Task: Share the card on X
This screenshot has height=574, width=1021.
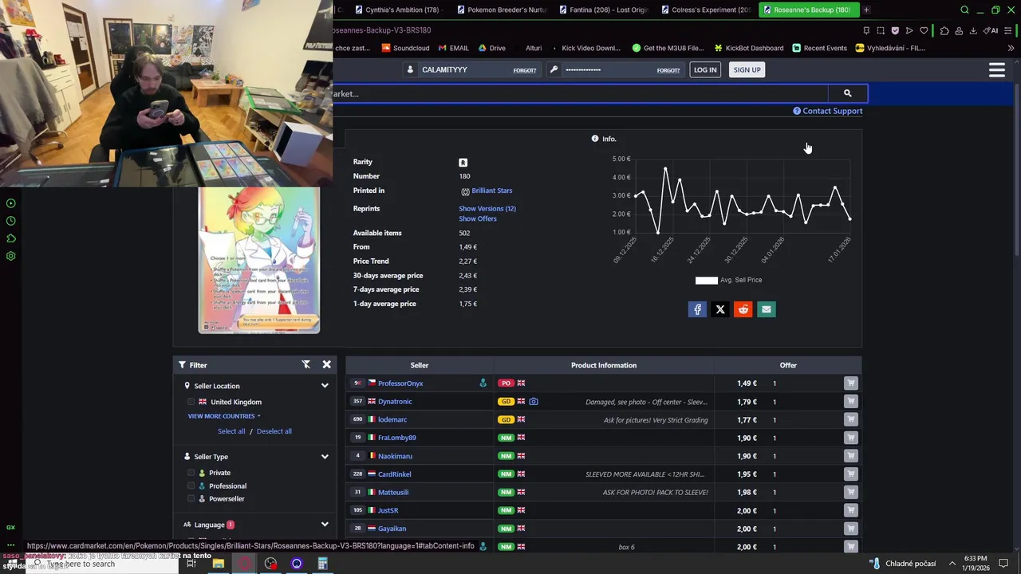Action: click(x=720, y=309)
